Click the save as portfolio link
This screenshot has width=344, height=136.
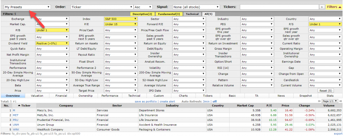146,101
